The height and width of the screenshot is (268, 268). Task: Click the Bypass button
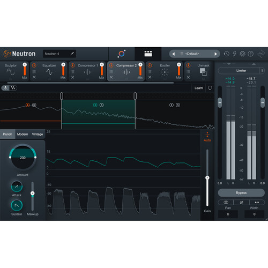coord(241,193)
